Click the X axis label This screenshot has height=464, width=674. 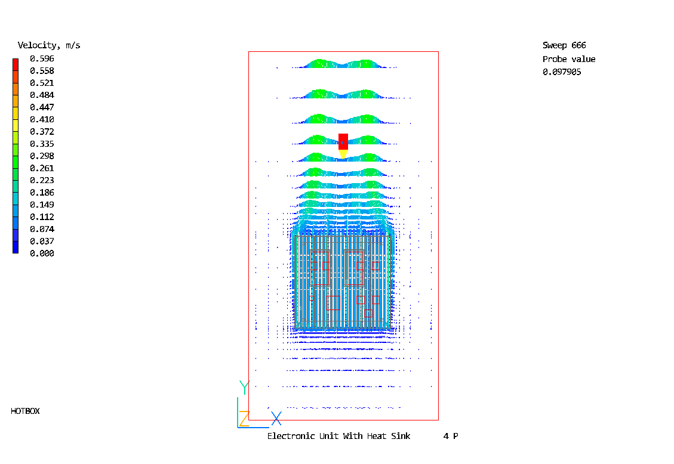coord(276,418)
